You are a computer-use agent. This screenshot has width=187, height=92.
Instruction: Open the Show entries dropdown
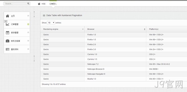click(51, 23)
